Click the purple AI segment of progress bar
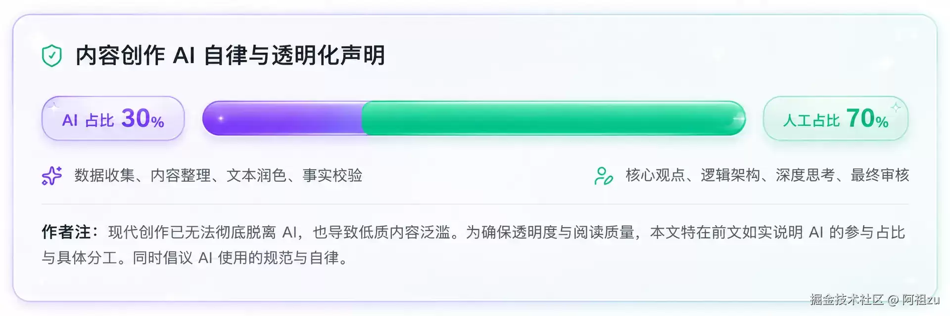The width and height of the screenshot is (950, 316). pos(283,118)
